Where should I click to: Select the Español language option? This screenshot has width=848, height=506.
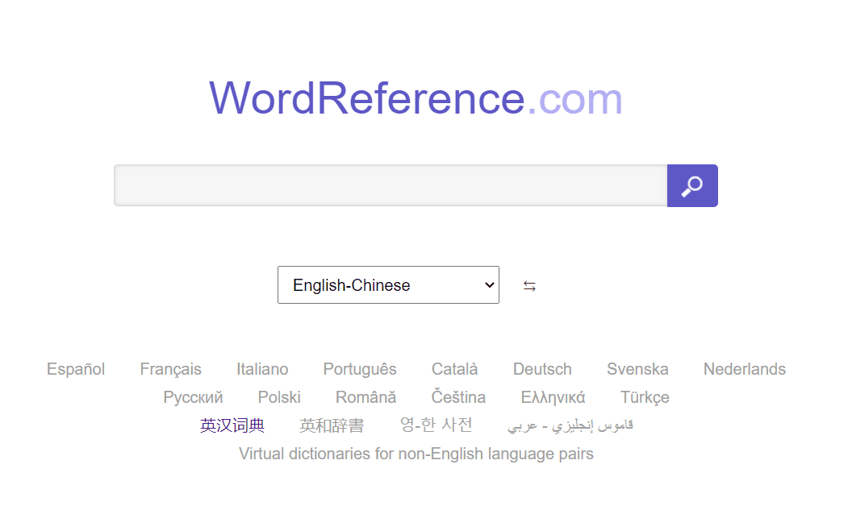[75, 369]
